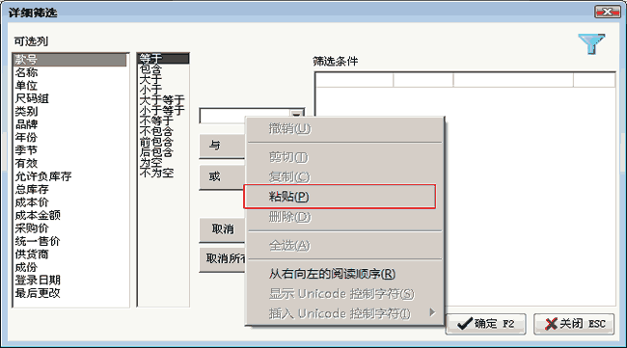Choose 粘贴(P) from the context menu
Screen dimensions: 627x348
[x=340, y=197]
